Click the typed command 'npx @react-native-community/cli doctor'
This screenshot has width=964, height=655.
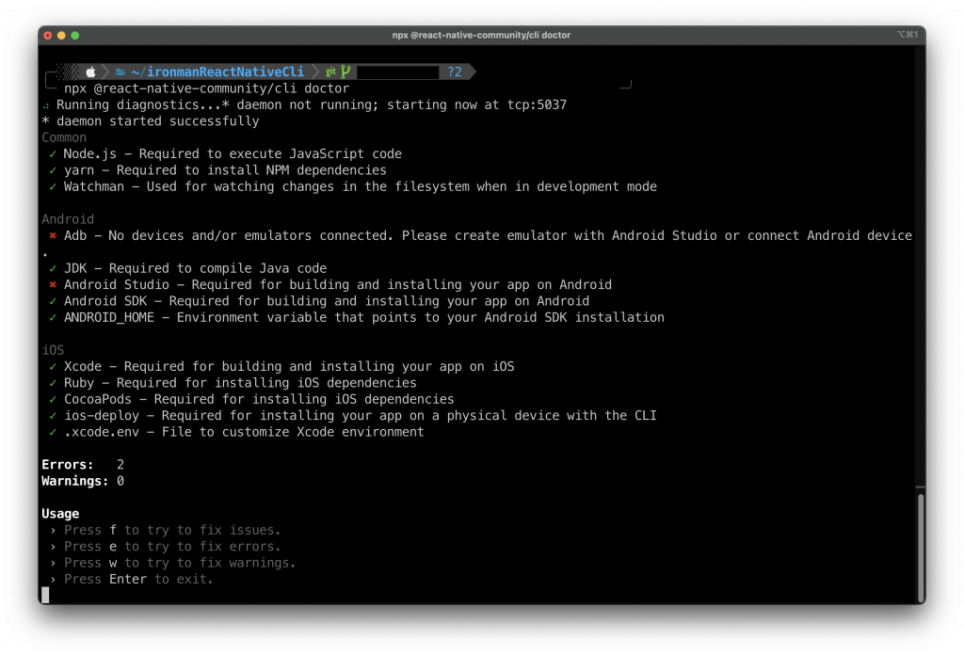206,88
